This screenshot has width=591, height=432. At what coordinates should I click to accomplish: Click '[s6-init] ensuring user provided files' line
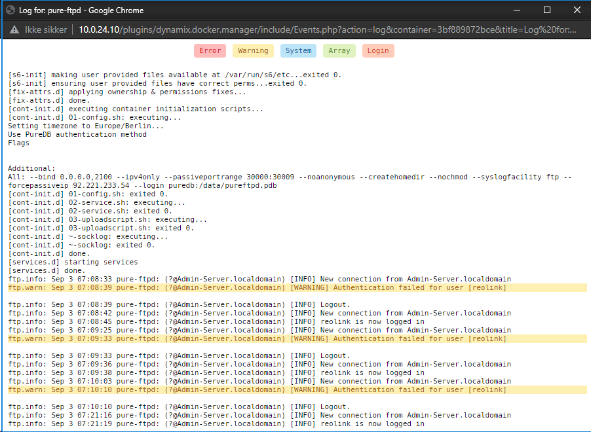pyautogui.click(x=157, y=84)
